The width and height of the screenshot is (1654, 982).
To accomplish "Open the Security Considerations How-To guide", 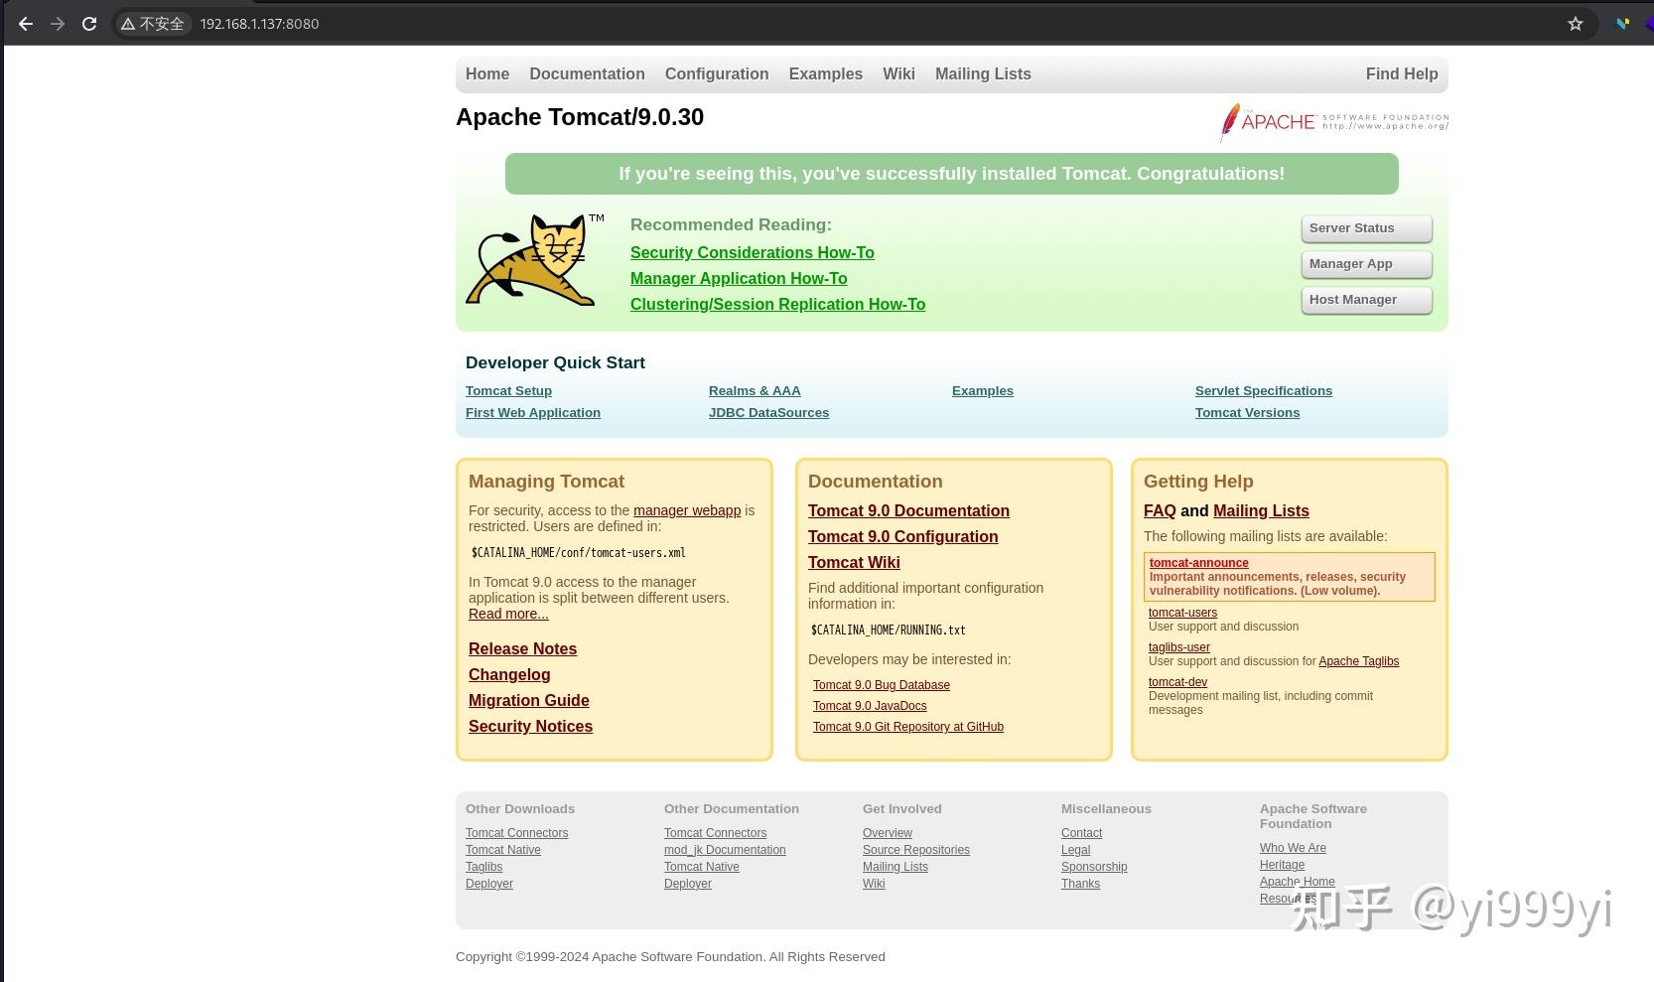I will (x=752, y=252).
